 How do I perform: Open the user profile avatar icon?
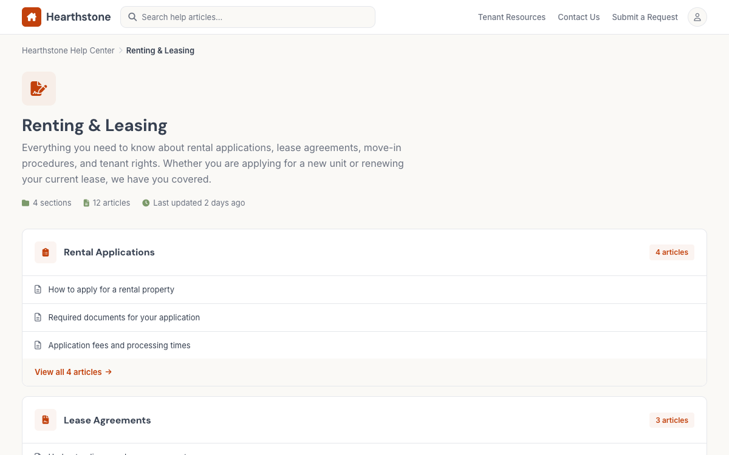pyautogui.click(x=697, y=17)
